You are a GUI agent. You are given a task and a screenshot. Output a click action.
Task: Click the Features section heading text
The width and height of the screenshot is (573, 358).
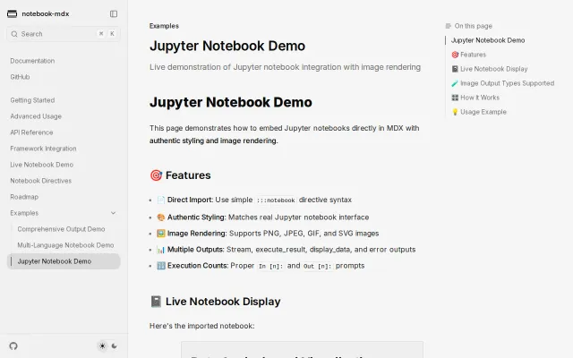[x=188, y=175]
